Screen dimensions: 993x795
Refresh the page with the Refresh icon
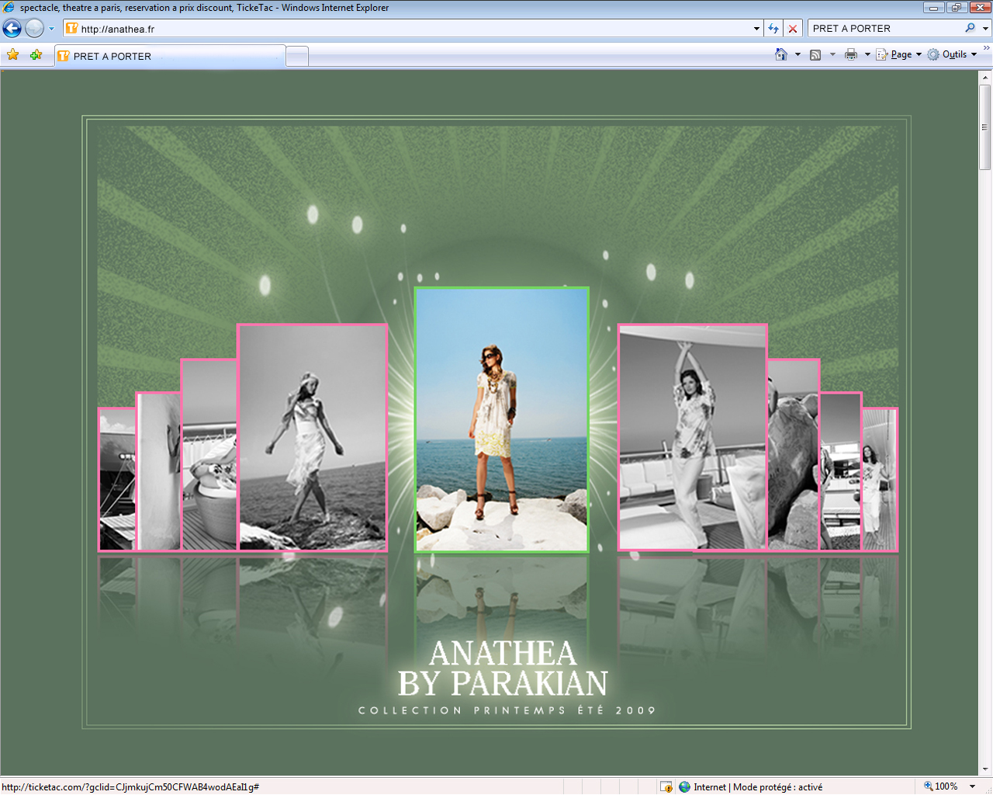coord(773,29)
